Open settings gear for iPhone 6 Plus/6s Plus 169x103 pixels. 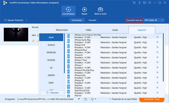click(x=157, y=72)
